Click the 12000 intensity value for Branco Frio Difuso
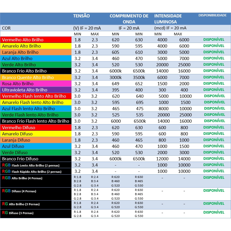 click(162, 159)
